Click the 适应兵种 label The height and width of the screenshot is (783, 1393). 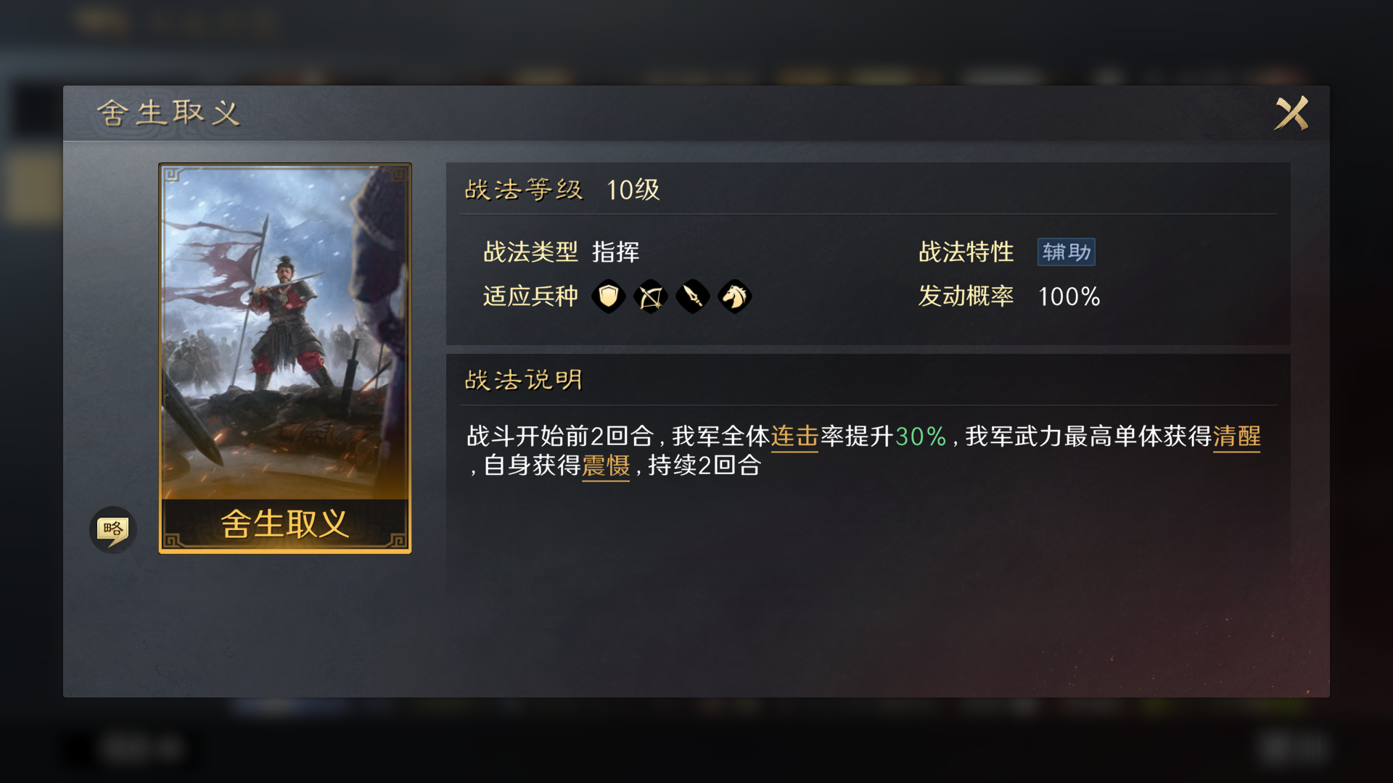(530, 296)
